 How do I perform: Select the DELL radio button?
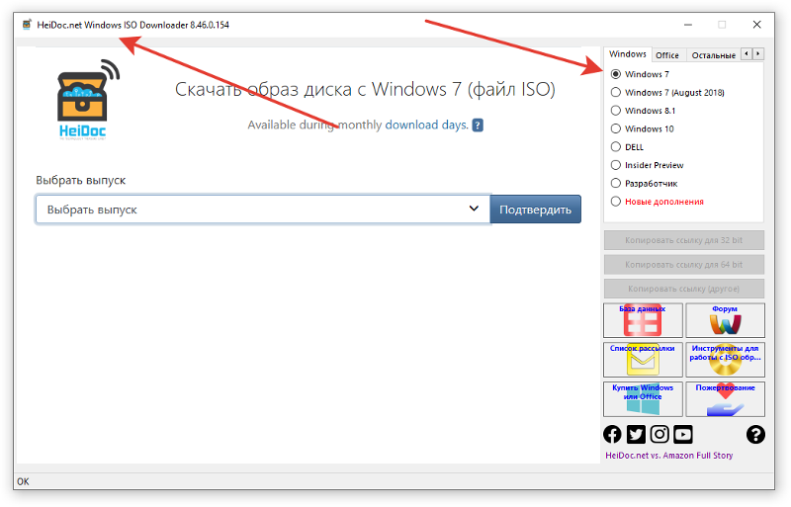[x=615, y=147]
